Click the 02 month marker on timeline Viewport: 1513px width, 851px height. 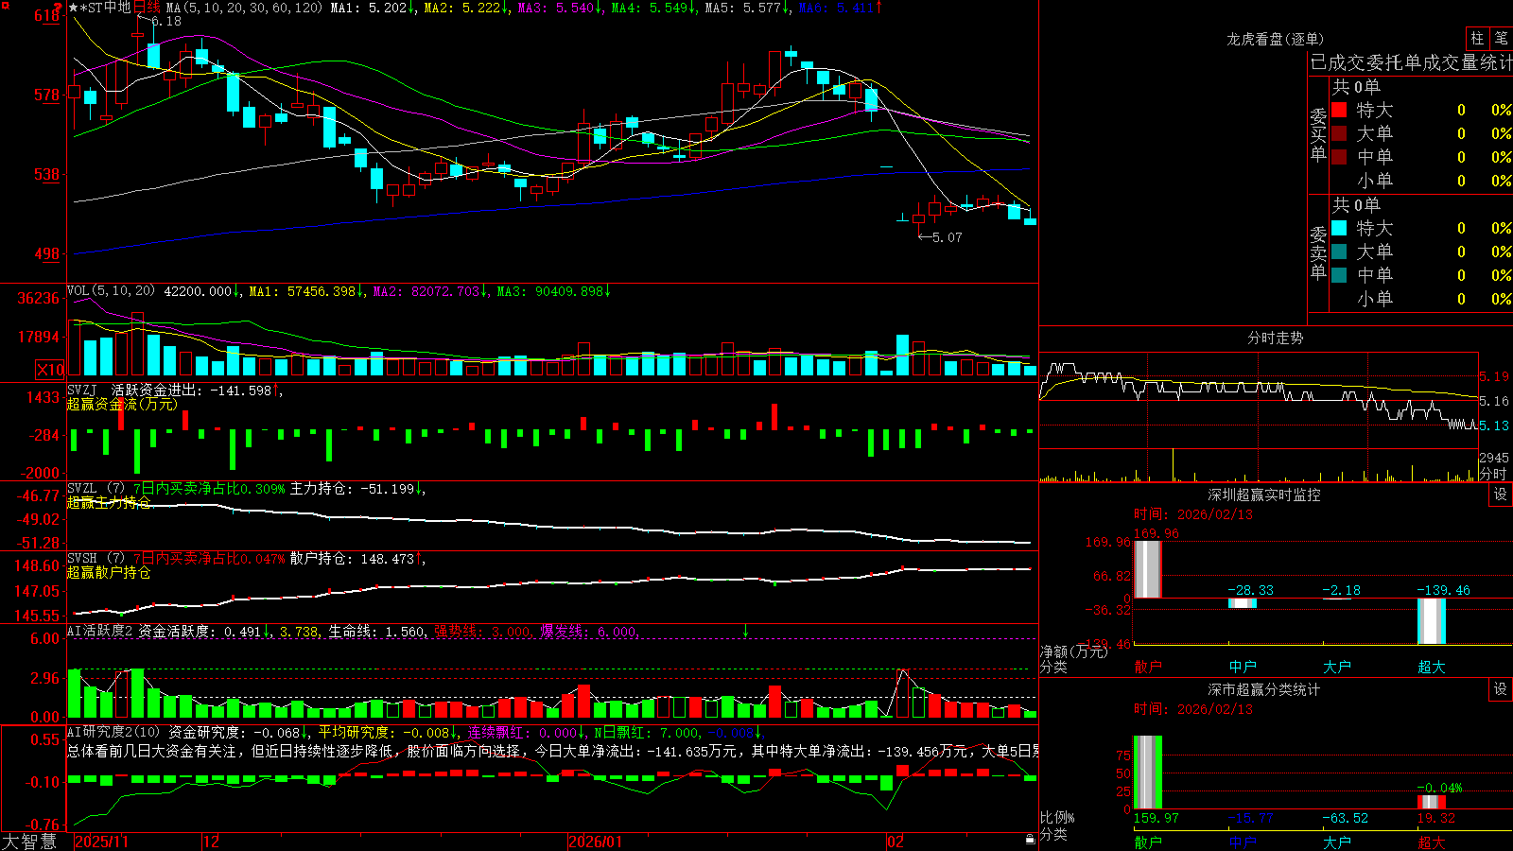pos(896,842)
